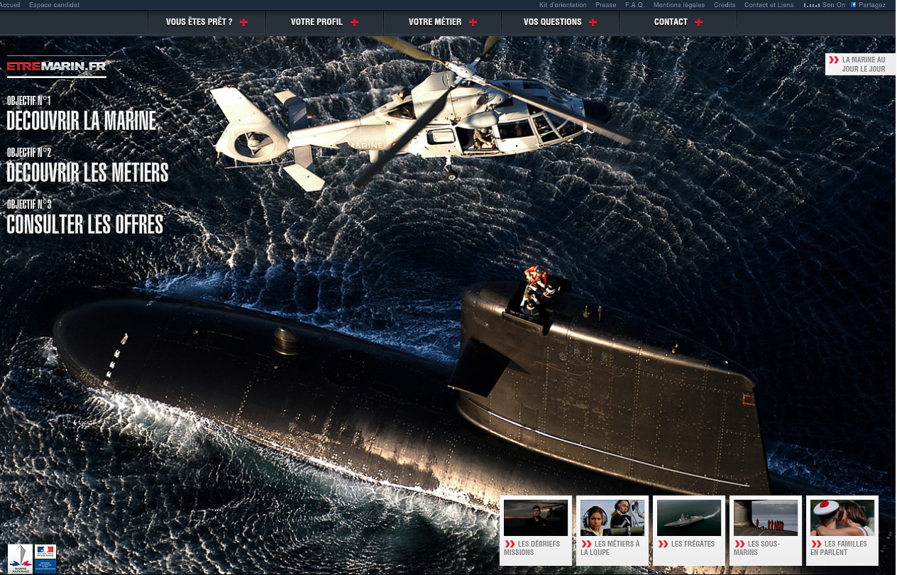897x575 pixels.
Task: Click the EtreMarin.fr site logo
Action: pyautogui.click(x=56, y=67)
